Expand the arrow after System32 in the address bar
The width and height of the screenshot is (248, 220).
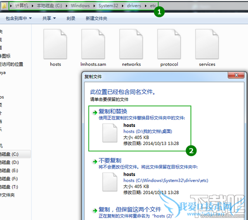click(123, 6)
